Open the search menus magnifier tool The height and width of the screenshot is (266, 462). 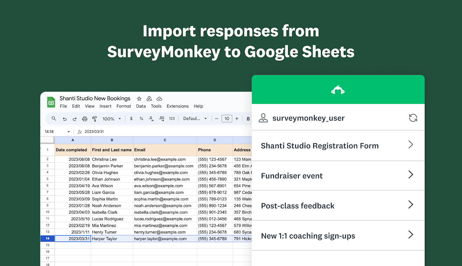click(54, 119)
